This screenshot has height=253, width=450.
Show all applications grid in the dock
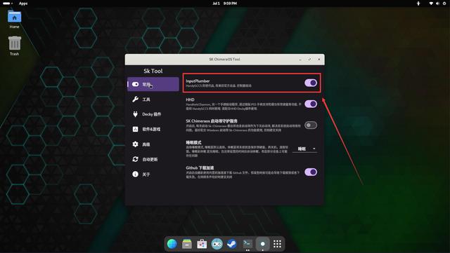(277, 244)
